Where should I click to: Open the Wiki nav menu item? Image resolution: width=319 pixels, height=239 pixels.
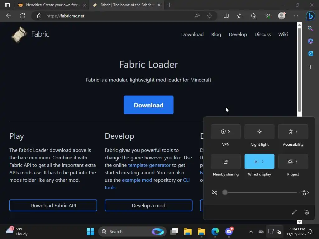click(283, 34)
